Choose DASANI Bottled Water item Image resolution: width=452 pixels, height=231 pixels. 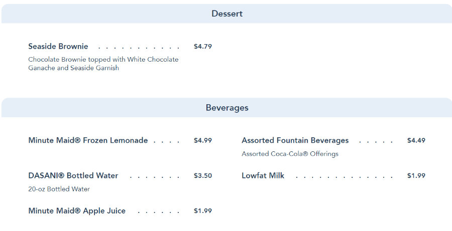(73, 175)
